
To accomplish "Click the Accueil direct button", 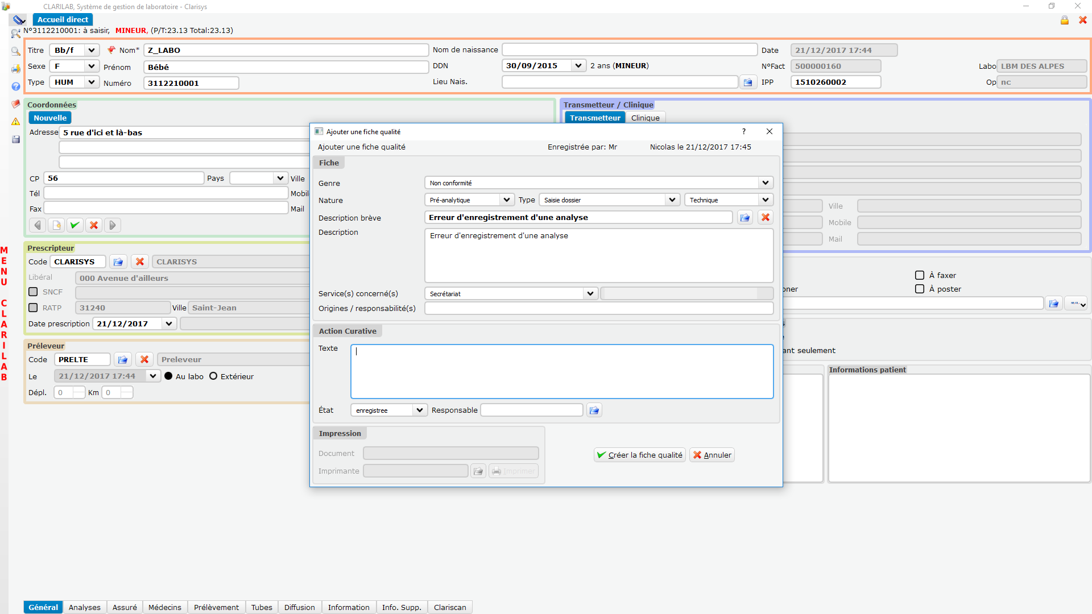I will (x=63, y=20).
